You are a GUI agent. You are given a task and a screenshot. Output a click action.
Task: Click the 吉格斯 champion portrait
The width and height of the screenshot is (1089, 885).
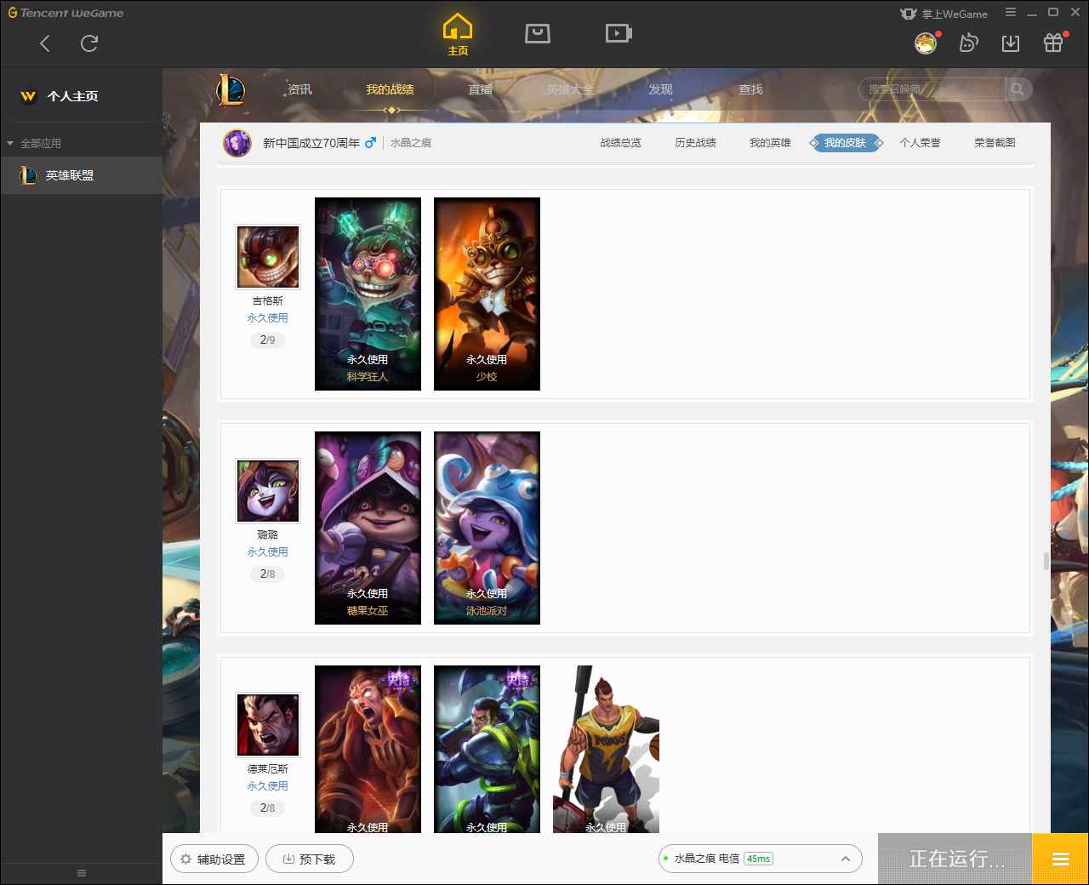point(268,257)
